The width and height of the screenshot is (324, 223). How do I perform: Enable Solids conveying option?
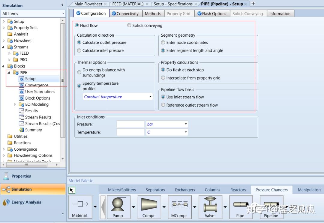click(129, 26)
